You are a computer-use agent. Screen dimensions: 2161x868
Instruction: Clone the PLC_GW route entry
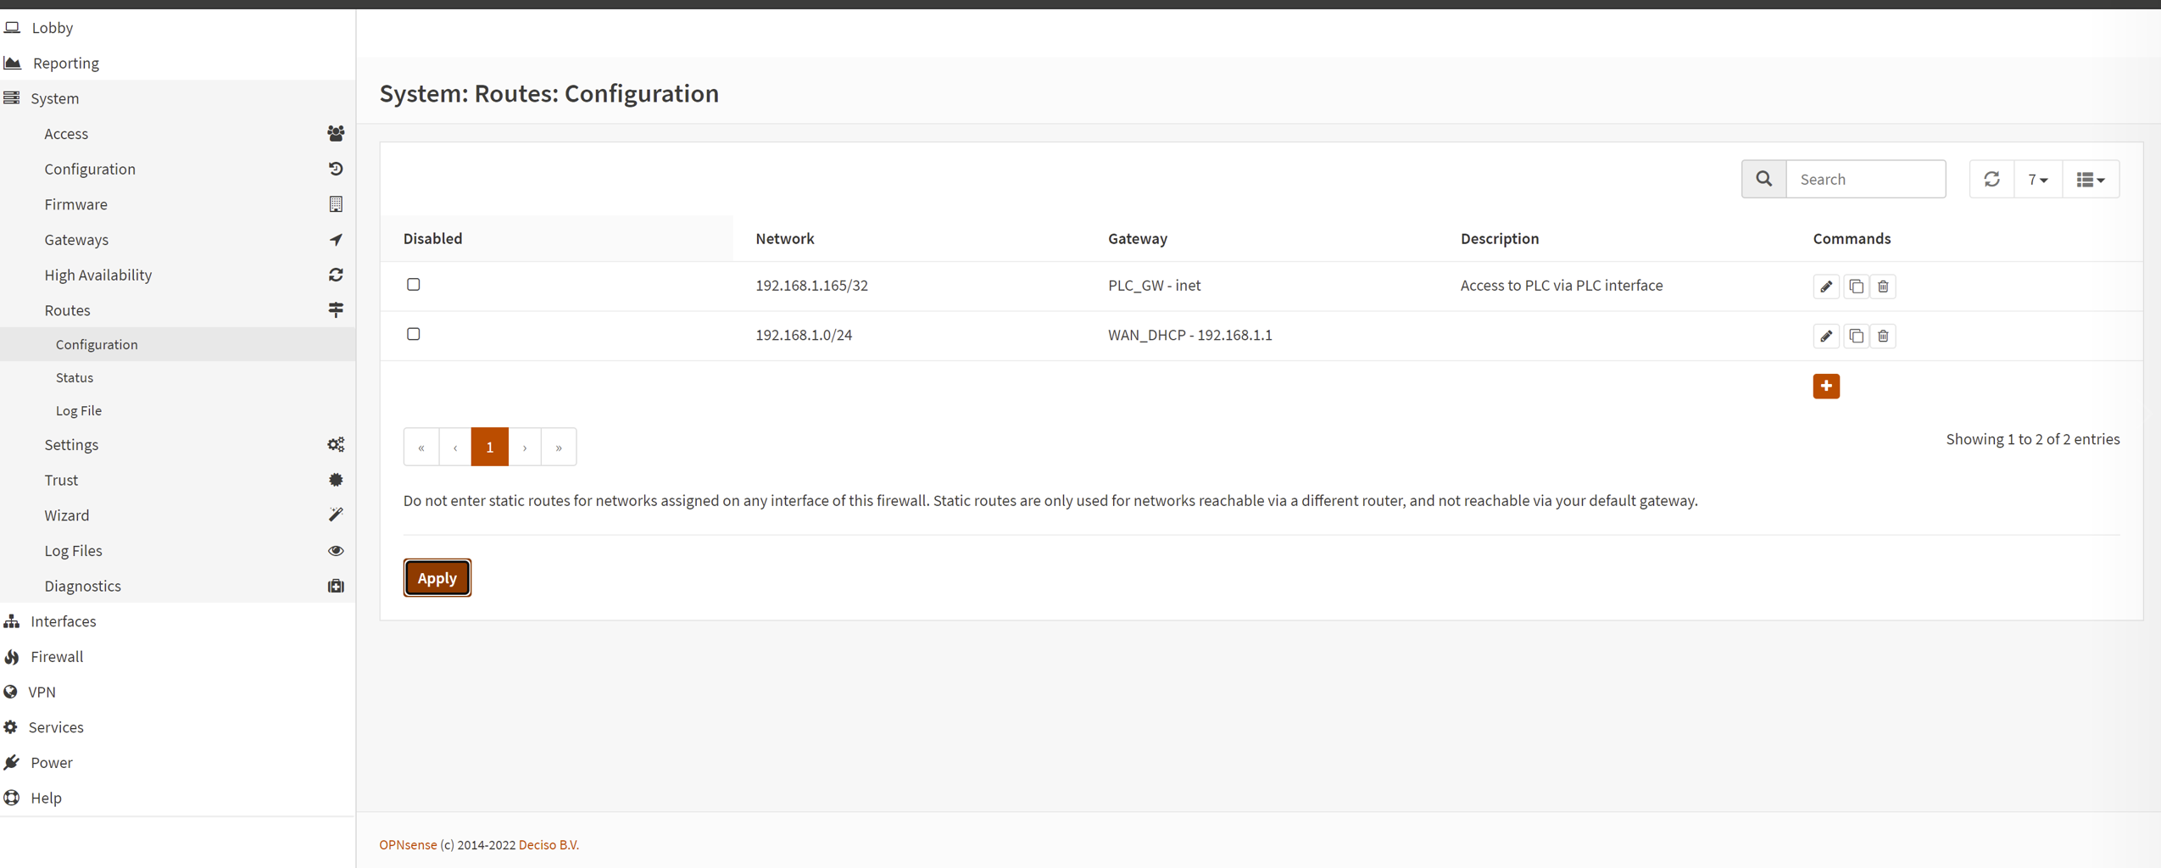click(1855, 287)
